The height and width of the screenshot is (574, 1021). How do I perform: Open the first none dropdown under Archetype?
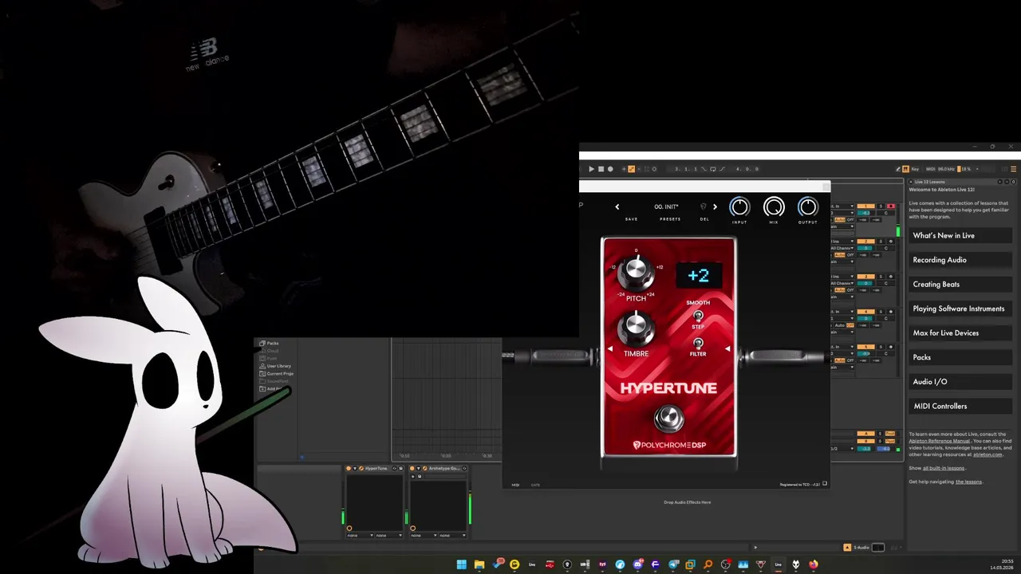coord(424,535)
